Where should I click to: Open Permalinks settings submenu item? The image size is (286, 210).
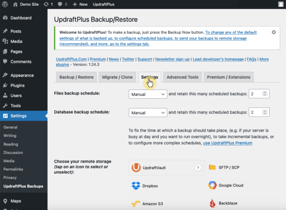click(13, 169)
